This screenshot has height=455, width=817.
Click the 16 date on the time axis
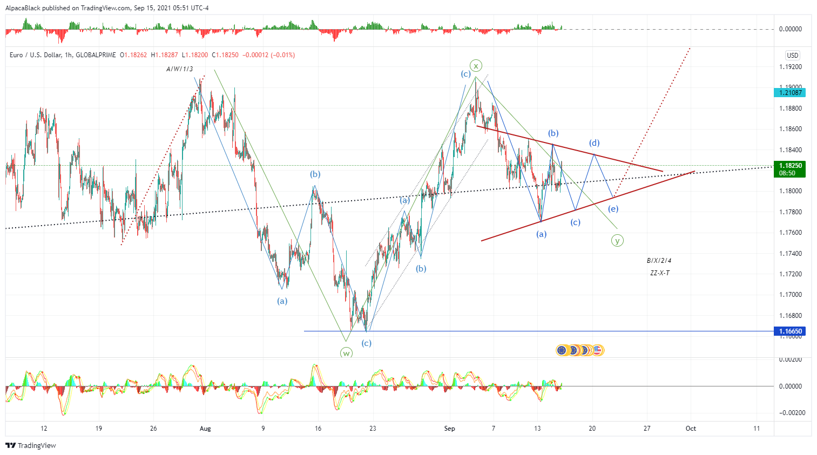[x=318, y=429]
